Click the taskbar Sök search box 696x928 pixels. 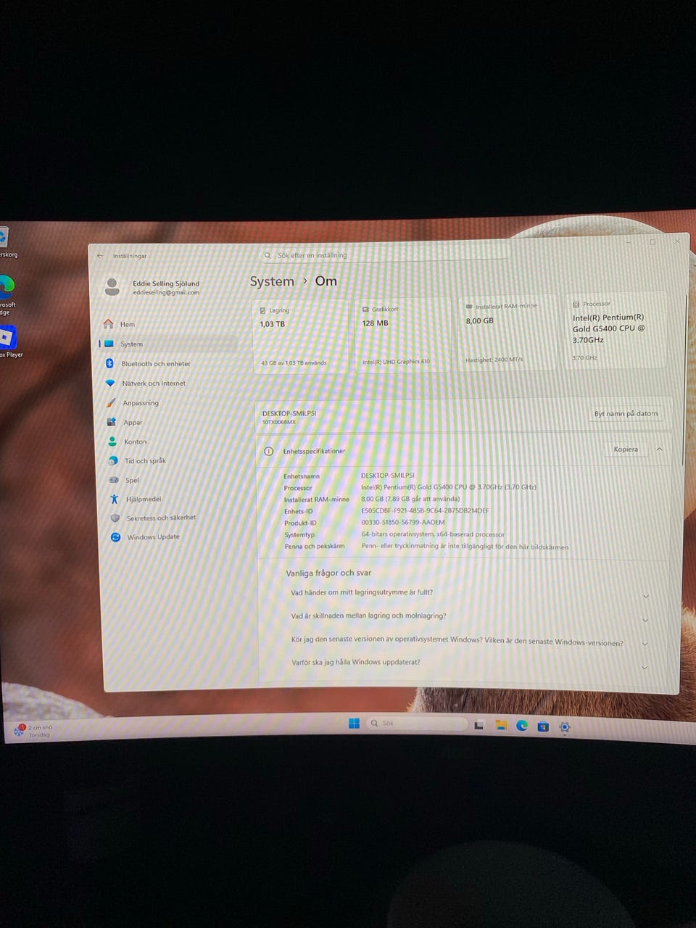pos(416,724)
